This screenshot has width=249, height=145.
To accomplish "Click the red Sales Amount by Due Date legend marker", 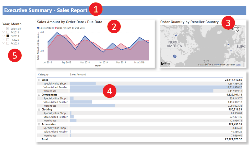I will pyautogui.click(x=56, y=28).
